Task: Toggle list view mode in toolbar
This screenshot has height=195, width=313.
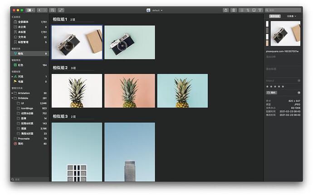Action: [x=241, y=10]
